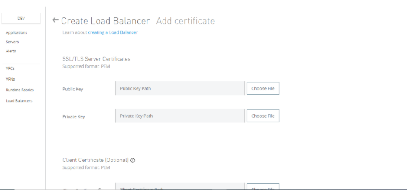The height and width of the screenshot is (190, 407).
Task: Click the Client Certificate Path field
Action: (x=180, y=187)
